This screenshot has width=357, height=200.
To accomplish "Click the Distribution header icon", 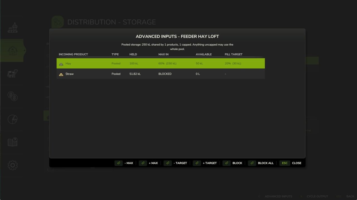I will (58, 22).
